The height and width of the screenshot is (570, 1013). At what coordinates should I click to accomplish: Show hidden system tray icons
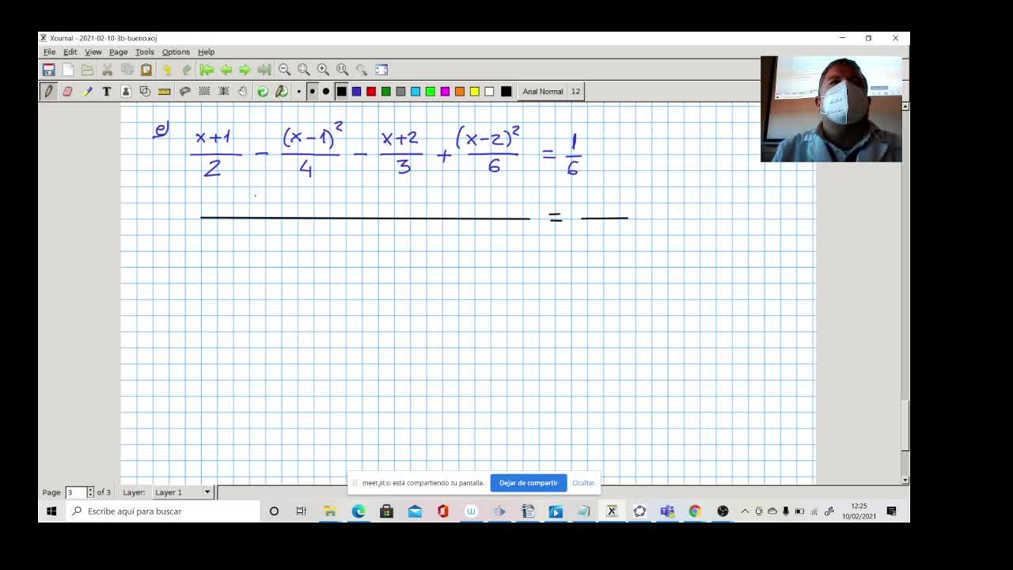click(x=745, y=511)
